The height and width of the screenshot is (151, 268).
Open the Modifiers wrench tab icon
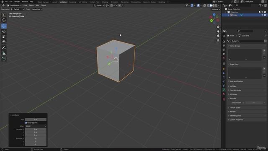[224, 73]
